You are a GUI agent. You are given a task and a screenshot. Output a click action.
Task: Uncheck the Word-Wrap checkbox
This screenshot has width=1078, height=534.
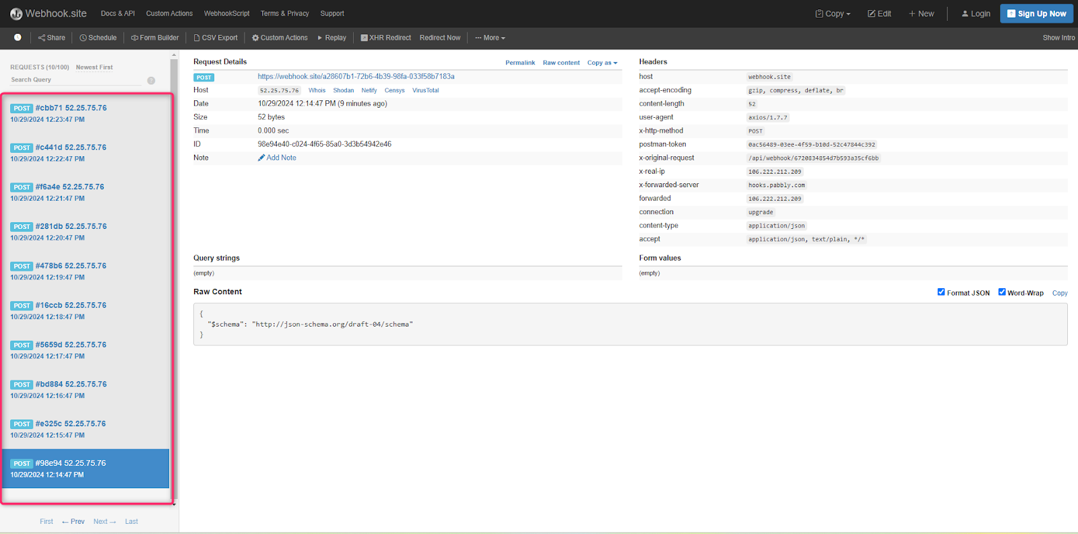1002,292
